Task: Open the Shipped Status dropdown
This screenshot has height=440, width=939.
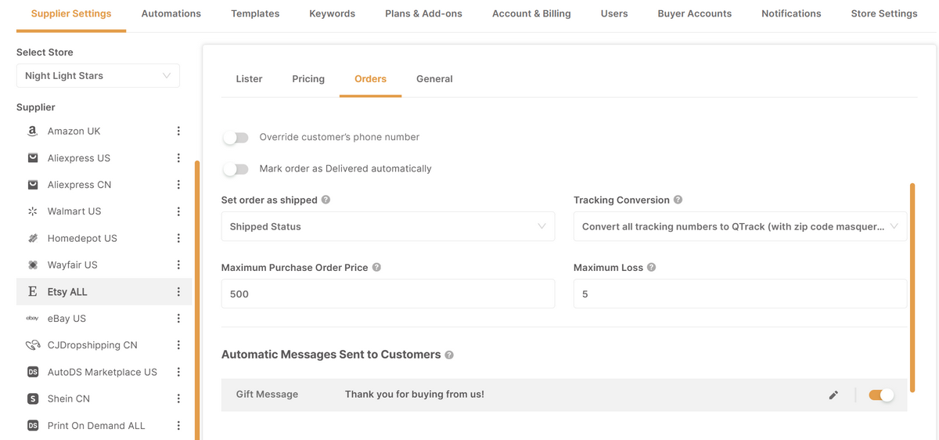Action: point(388,226)
